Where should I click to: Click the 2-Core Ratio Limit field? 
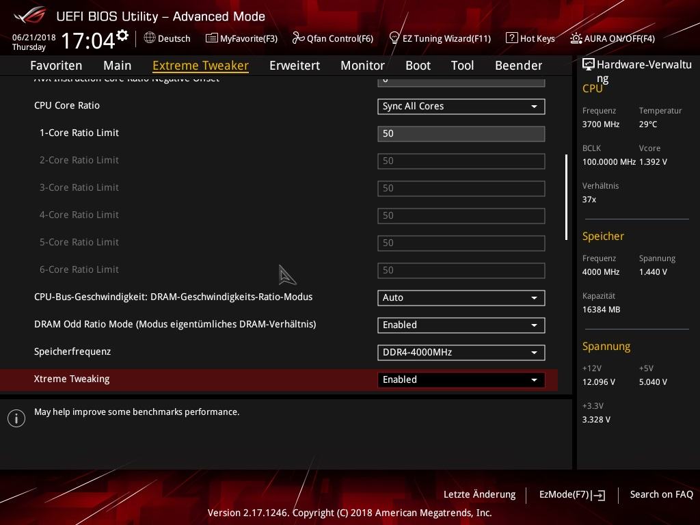click(x=461, y=161)
